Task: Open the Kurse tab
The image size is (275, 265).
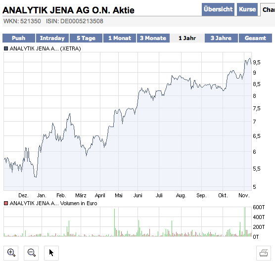Action: (247, 9)
